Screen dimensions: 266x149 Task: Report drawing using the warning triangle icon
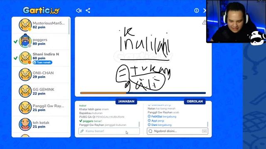[x=204, y=22]
